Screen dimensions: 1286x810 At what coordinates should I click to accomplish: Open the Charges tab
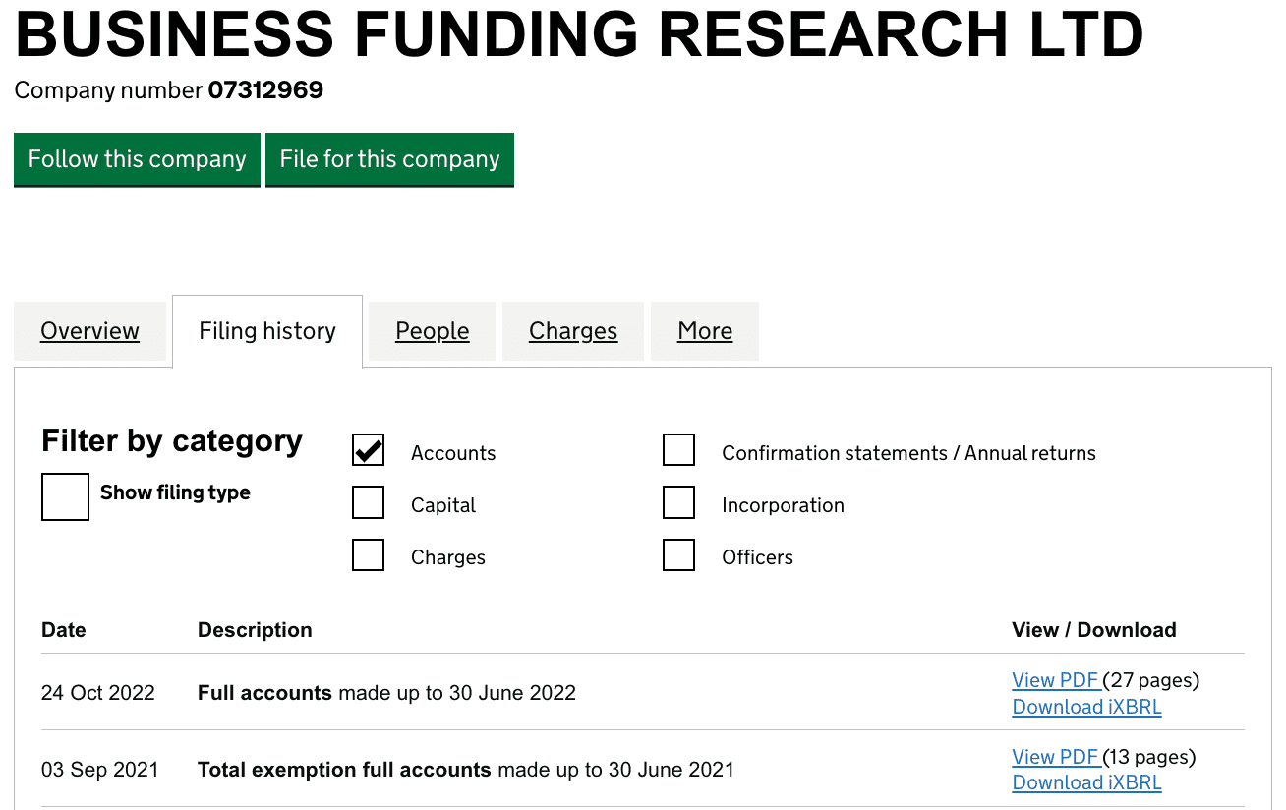[573, 331]
